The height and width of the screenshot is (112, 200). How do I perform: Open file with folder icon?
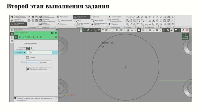(x=33, y=17)
